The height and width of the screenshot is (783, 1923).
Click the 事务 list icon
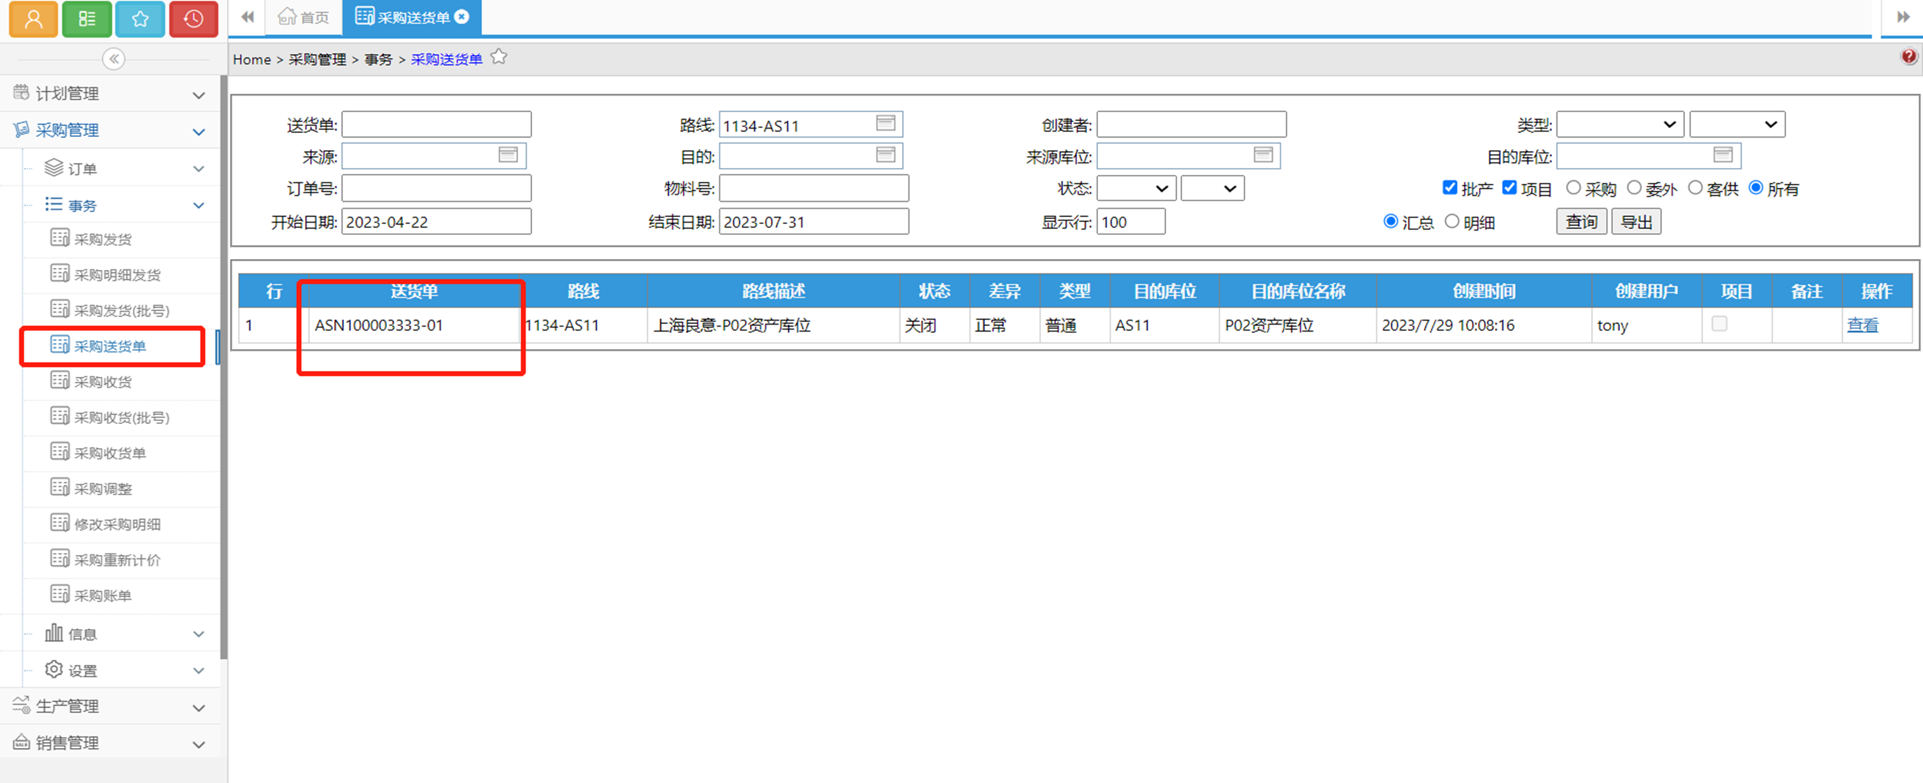(53, 204)
